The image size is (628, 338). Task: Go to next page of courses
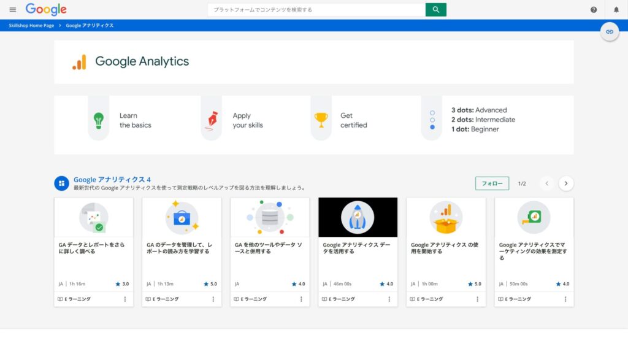point(566,183)
